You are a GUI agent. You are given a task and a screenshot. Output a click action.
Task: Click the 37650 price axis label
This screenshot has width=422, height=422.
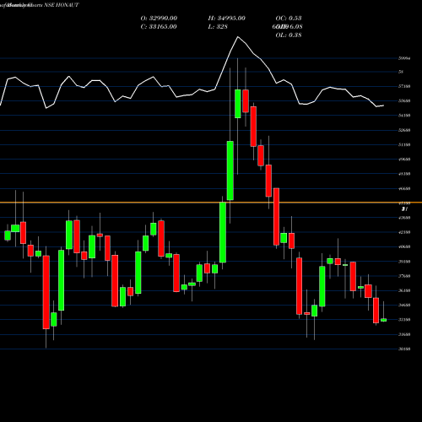click(x=404, y=276)
